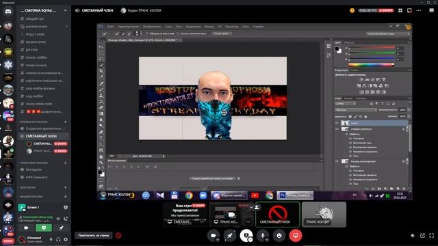
Task: Open Photoshop Файл menu
Action: (111, 27)
